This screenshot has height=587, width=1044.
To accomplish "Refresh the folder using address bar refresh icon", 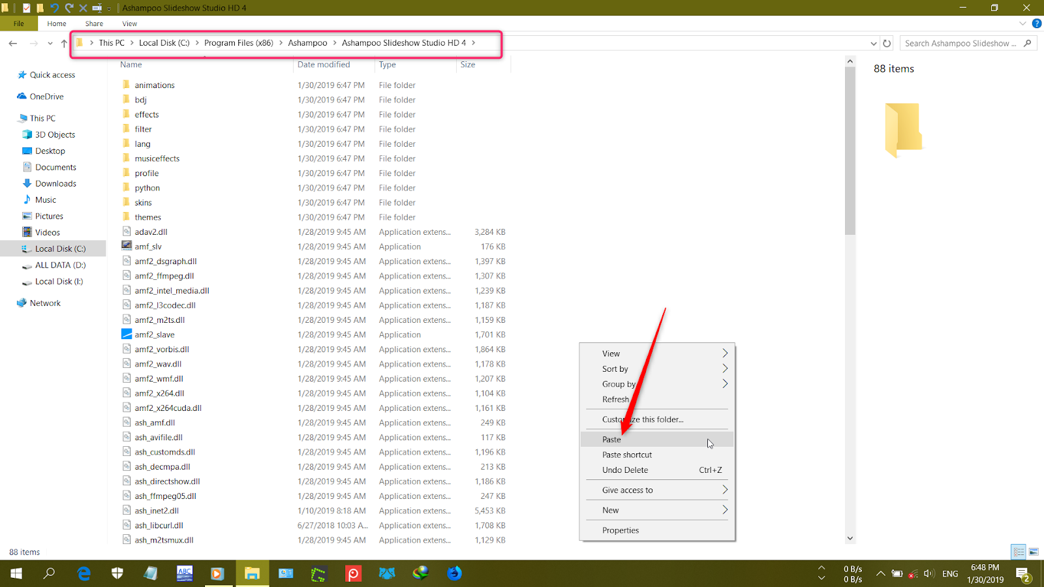I will coord(887,43).
